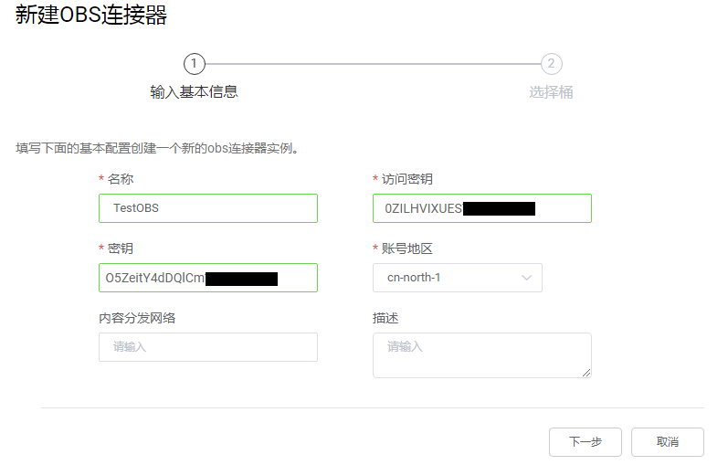Click the 取消 cancel button
Screen dimensions: 728x465
coord(667,442)
